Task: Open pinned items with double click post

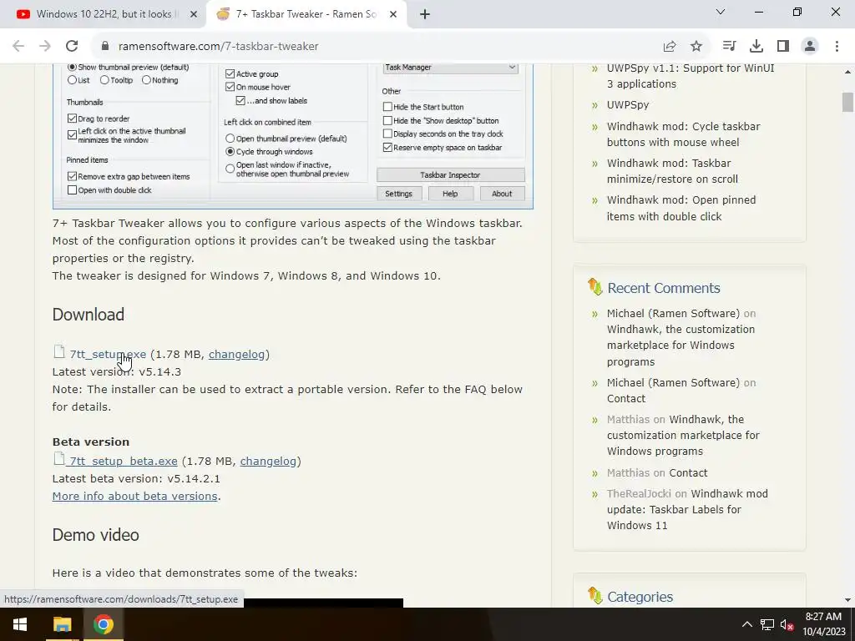Action: click(681, 208)
